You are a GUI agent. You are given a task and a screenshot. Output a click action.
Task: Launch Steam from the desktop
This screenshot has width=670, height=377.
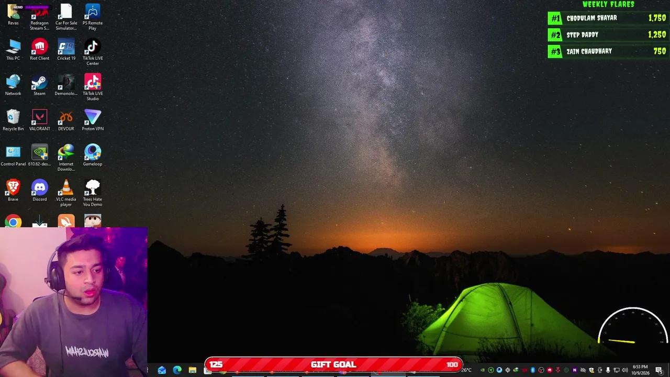click(x=39, y=85)
